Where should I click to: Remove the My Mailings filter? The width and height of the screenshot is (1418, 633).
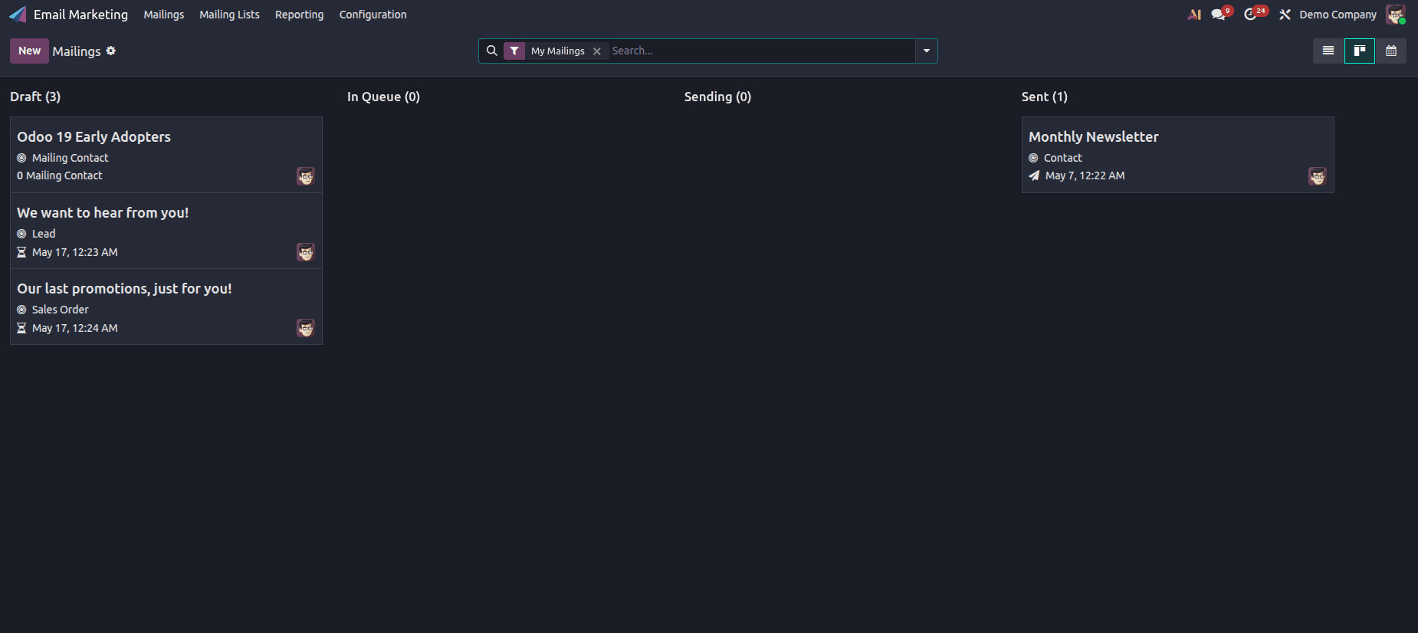coord(597,51)
